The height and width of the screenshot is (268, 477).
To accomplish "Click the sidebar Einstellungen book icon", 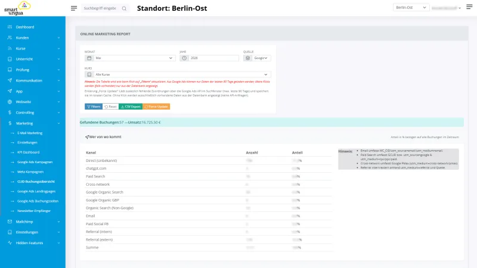I will (10, 232).
